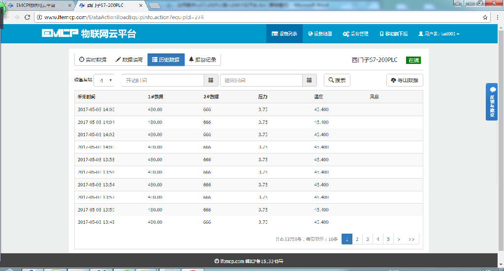Click the browser bookmark star icon
Viewport: 504px width, 271px height.
pos(485,17)
